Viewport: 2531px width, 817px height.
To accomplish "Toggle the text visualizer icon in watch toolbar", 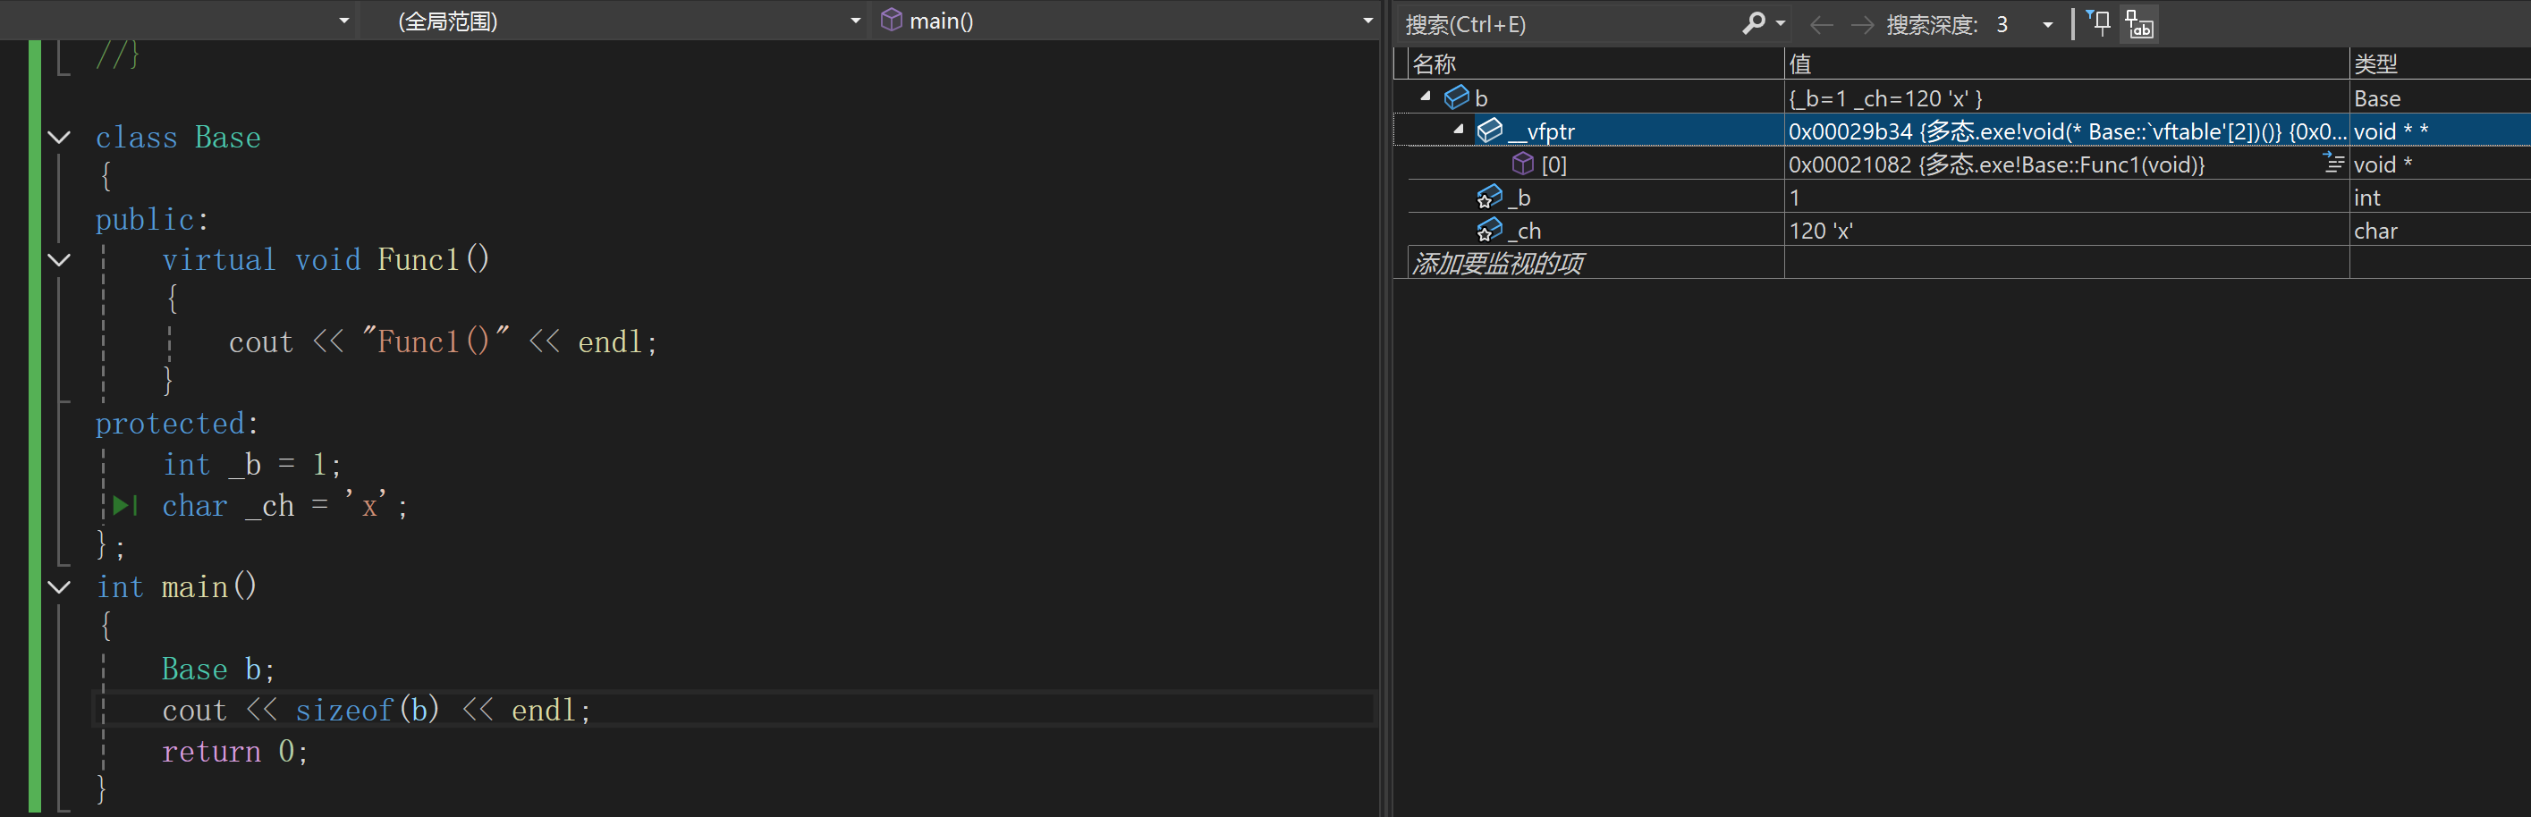I will [2140, 23].
